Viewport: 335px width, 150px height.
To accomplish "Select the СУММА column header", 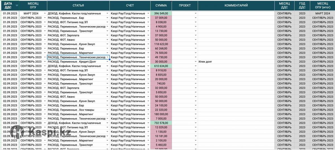I will click(161, 6).
